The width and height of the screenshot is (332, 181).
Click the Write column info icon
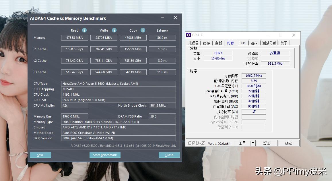pos(114,30)
